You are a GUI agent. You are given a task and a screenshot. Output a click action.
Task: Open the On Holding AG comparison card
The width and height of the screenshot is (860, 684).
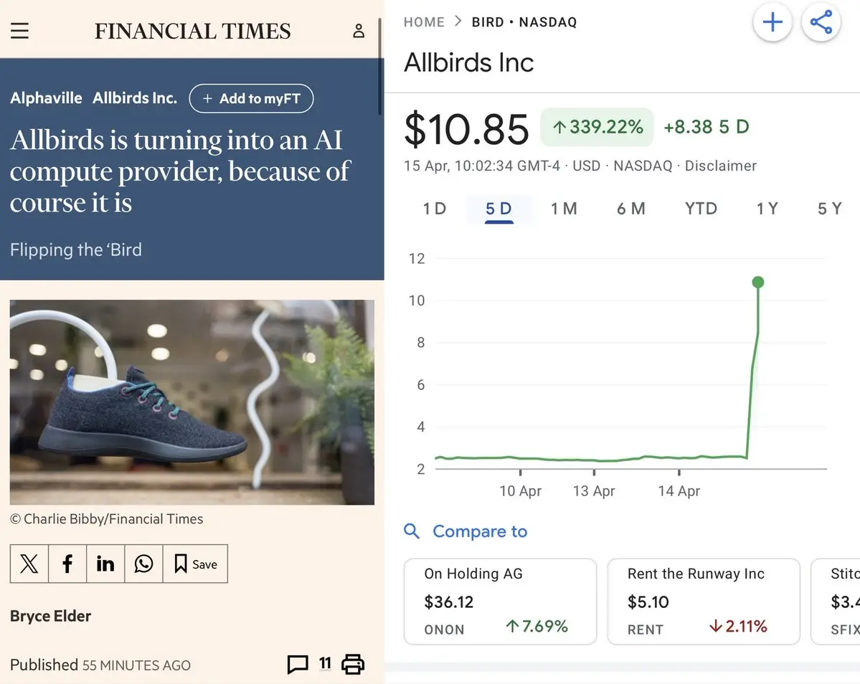pyautogui.click(x=500, y=602)
